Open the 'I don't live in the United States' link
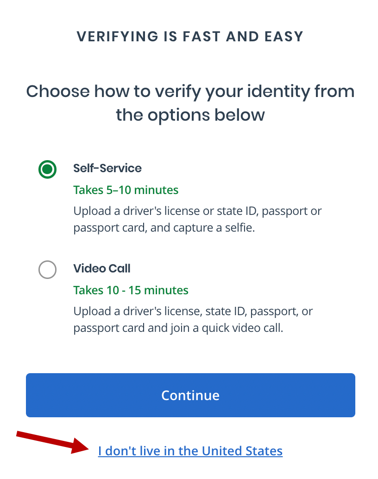Image resolution: width=378 pixels, height=479 pixels. point(190,450)
